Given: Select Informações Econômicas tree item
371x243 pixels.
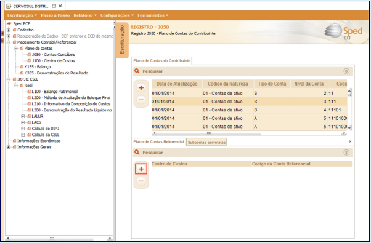Looking at the screenshot, I should tap(39, 141).
